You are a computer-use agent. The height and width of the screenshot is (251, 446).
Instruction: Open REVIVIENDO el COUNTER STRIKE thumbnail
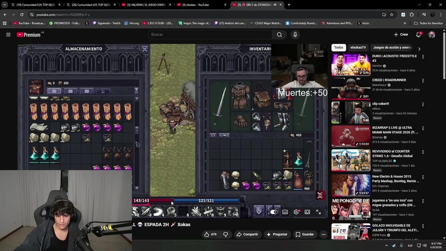point(351,160)
